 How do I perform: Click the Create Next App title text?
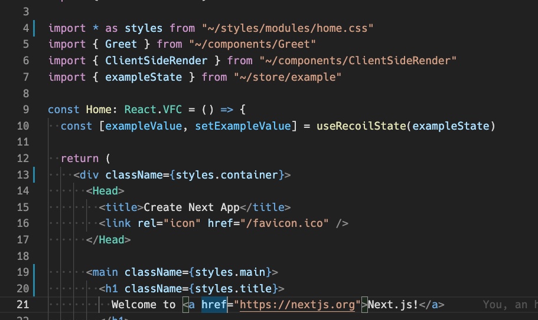pyautogui.click(x=191, y=207)
